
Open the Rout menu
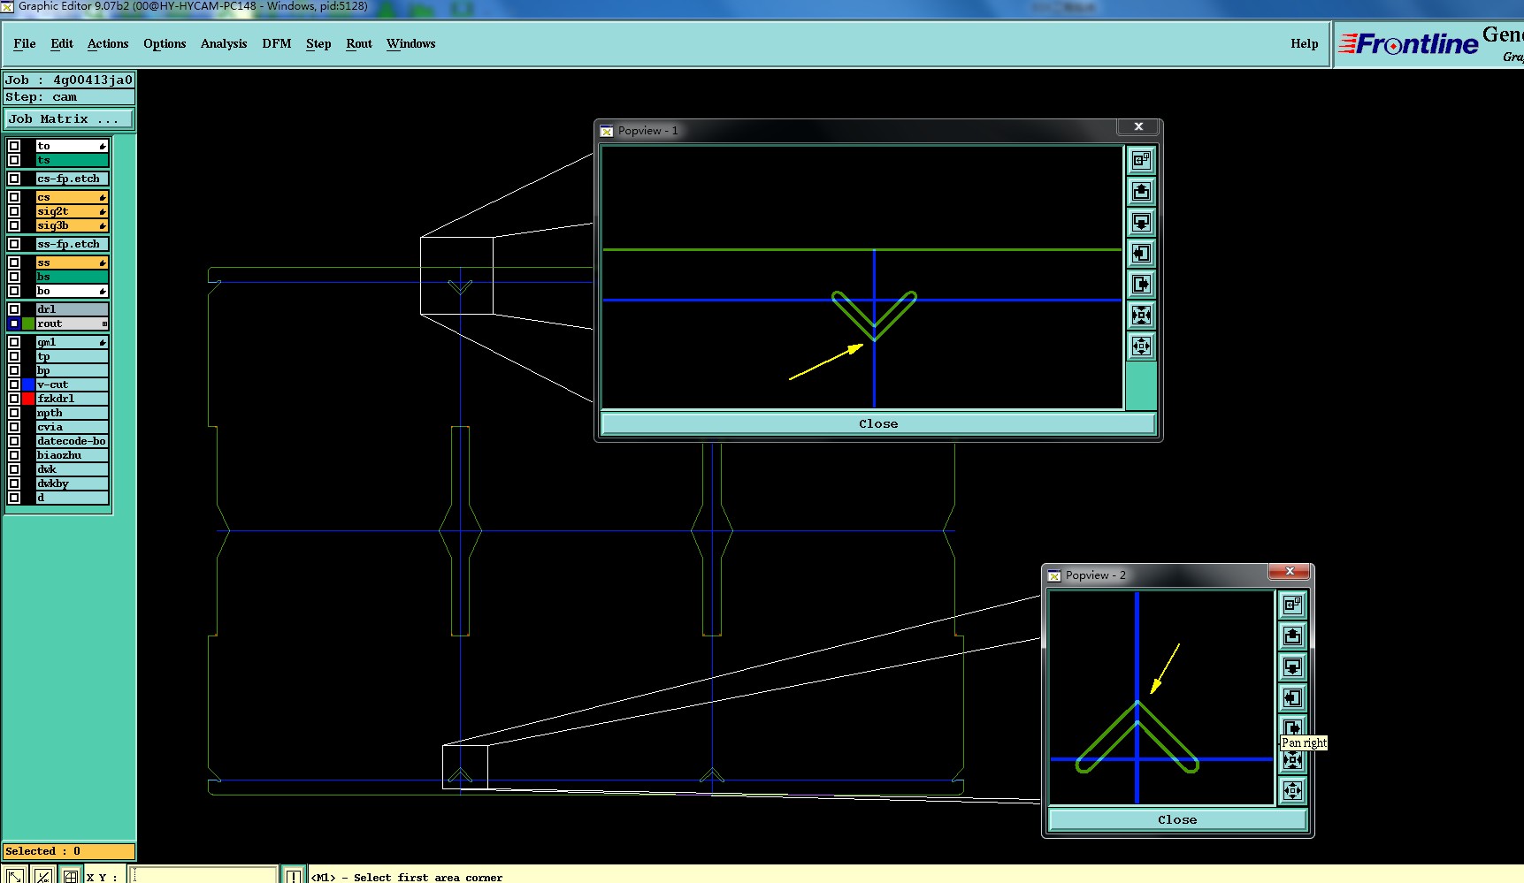click(x=359, y=43)
